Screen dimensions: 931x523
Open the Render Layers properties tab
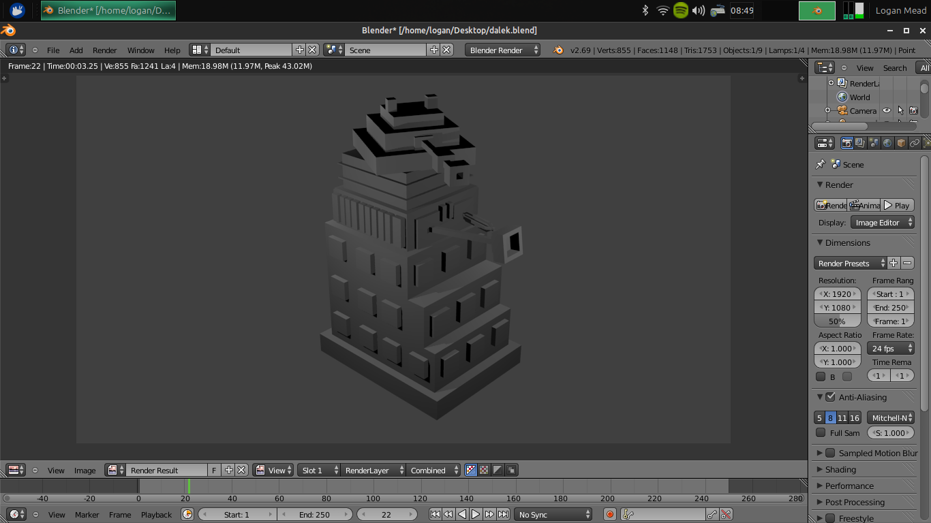(859, 143)
